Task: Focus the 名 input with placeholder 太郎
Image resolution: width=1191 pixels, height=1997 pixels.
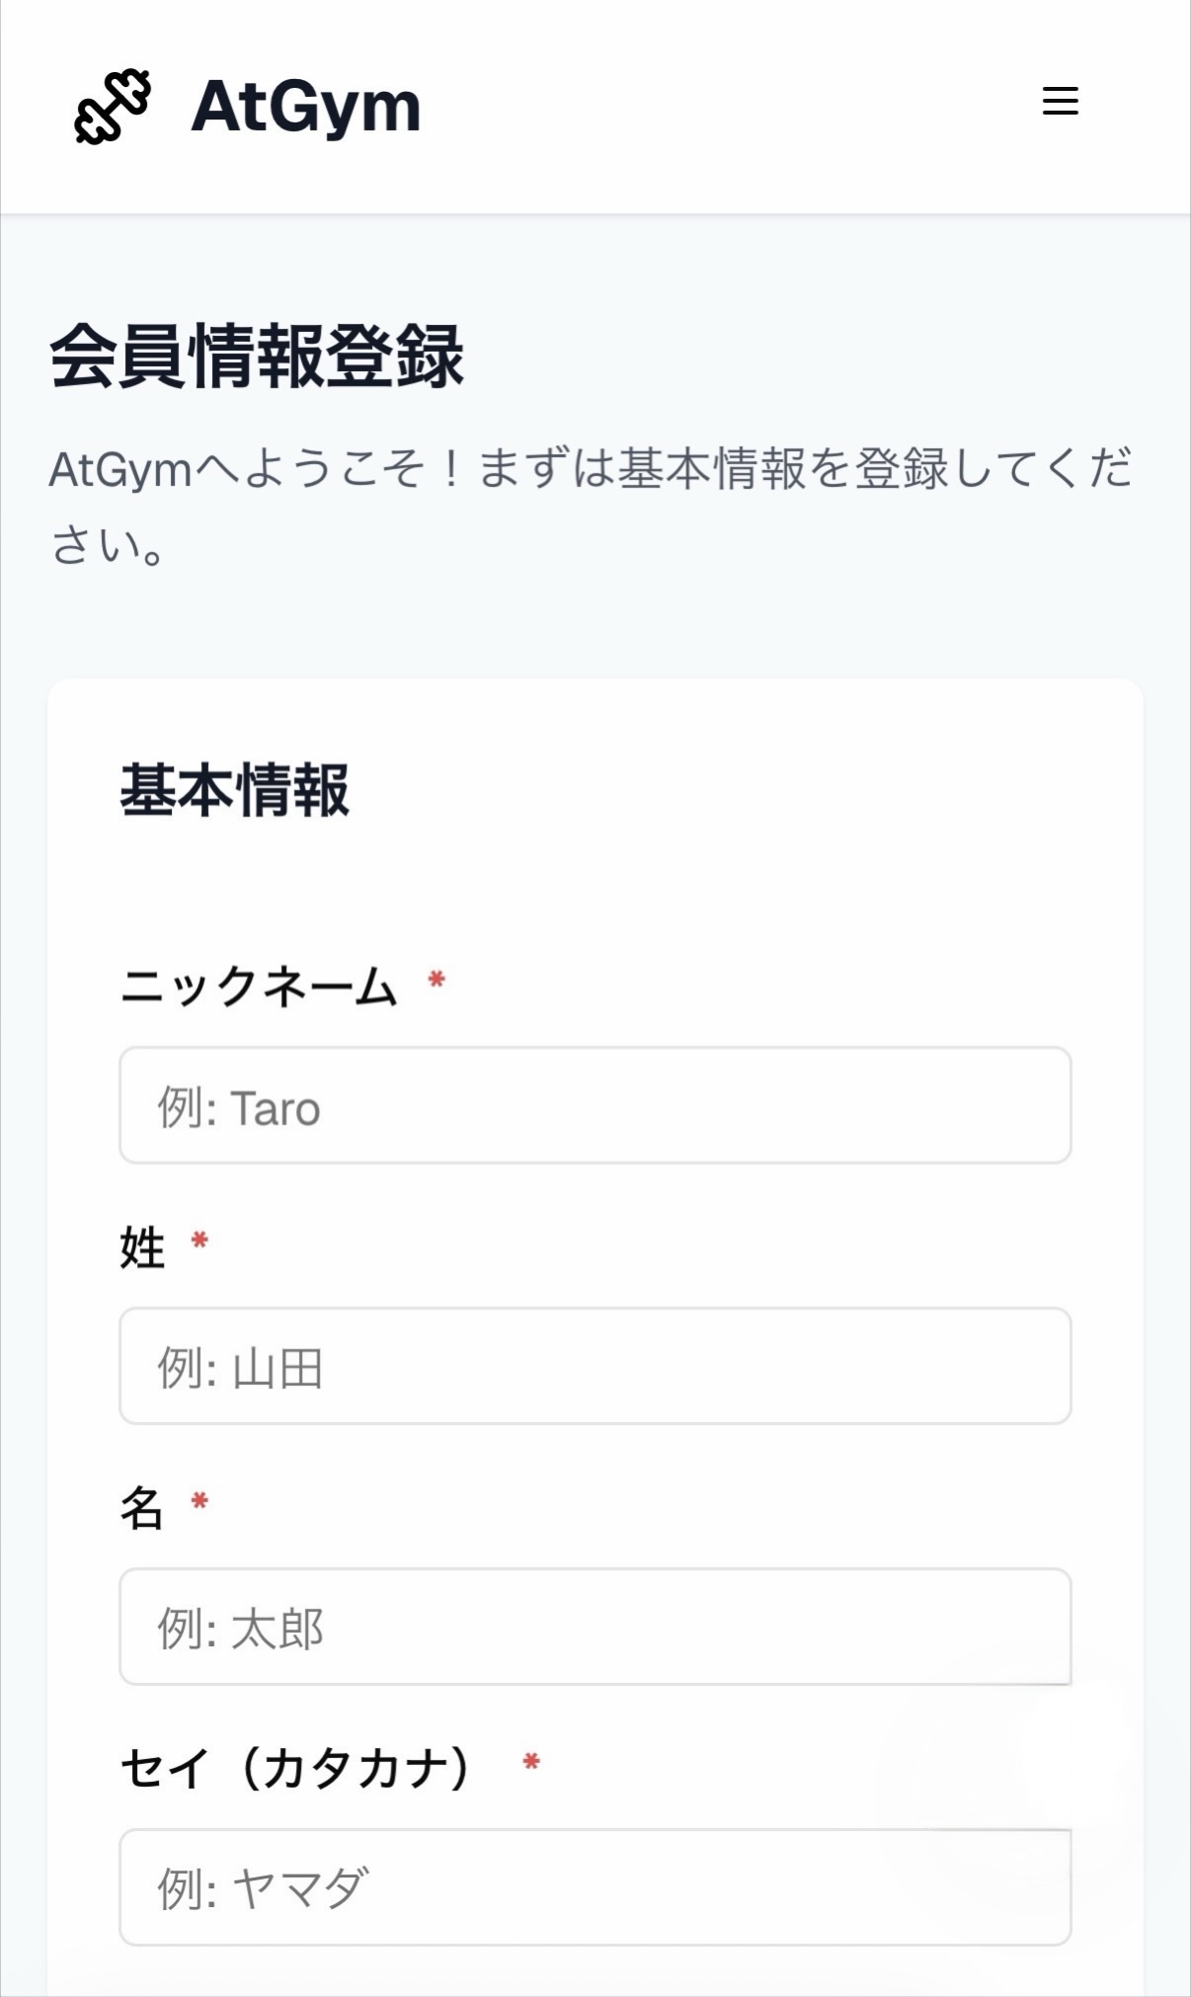Action: [x=595, y=1627]
